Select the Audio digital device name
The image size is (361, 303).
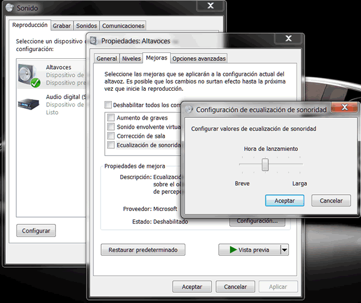coord(66,97)
